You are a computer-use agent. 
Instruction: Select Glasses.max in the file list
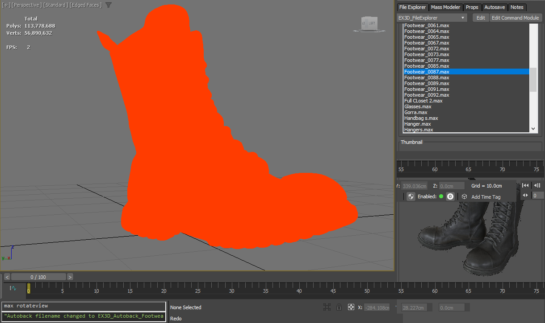click(x=466, y=106)
